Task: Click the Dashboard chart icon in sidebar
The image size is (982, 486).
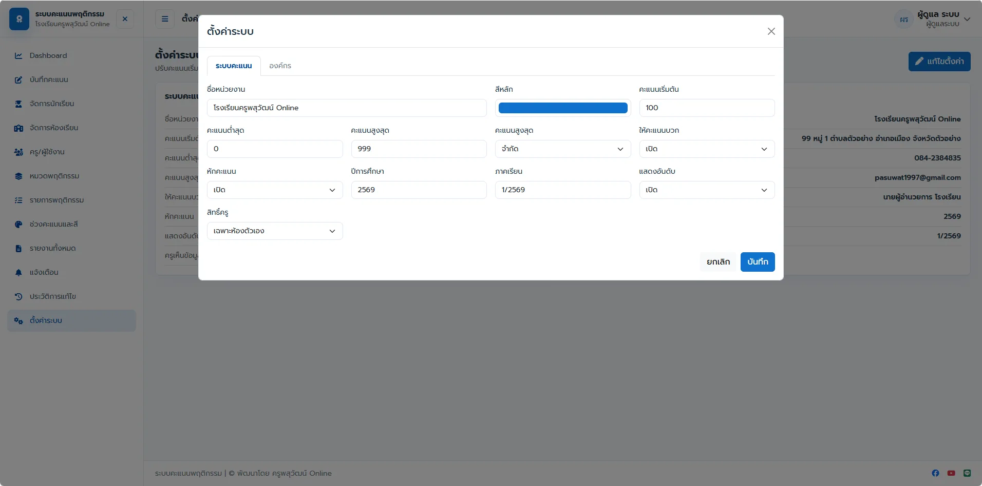Action: (18, 55)
